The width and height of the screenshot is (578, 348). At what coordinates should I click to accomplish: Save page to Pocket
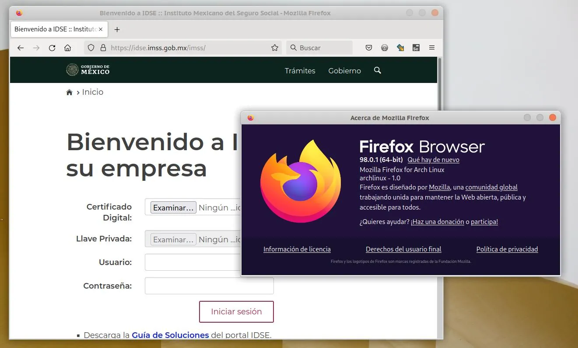tap(368, 48)
